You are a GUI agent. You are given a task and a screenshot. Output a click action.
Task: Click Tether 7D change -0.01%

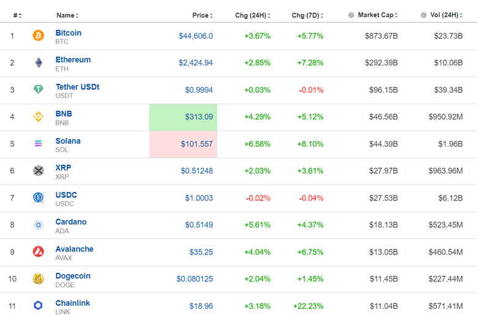(311, 90)
